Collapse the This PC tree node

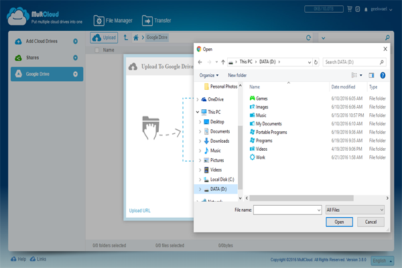pos(198,112)
